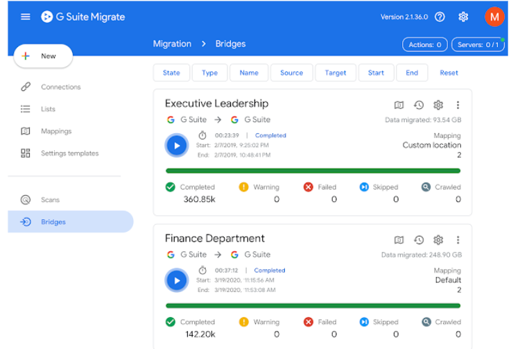The image size is (511, 349).
Task: Open settings gear for Executive Leadership
Action: (438, 105)
